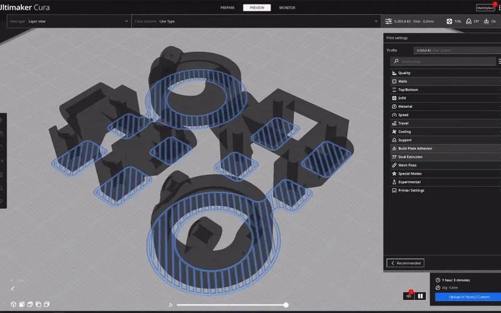Click the pencil edit icon near the object list
This screenshot has width=501, height=313.
13,289
